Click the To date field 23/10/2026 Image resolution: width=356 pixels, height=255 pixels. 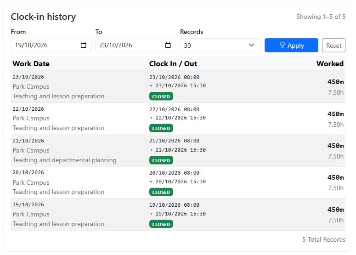[x=136, y=45]
